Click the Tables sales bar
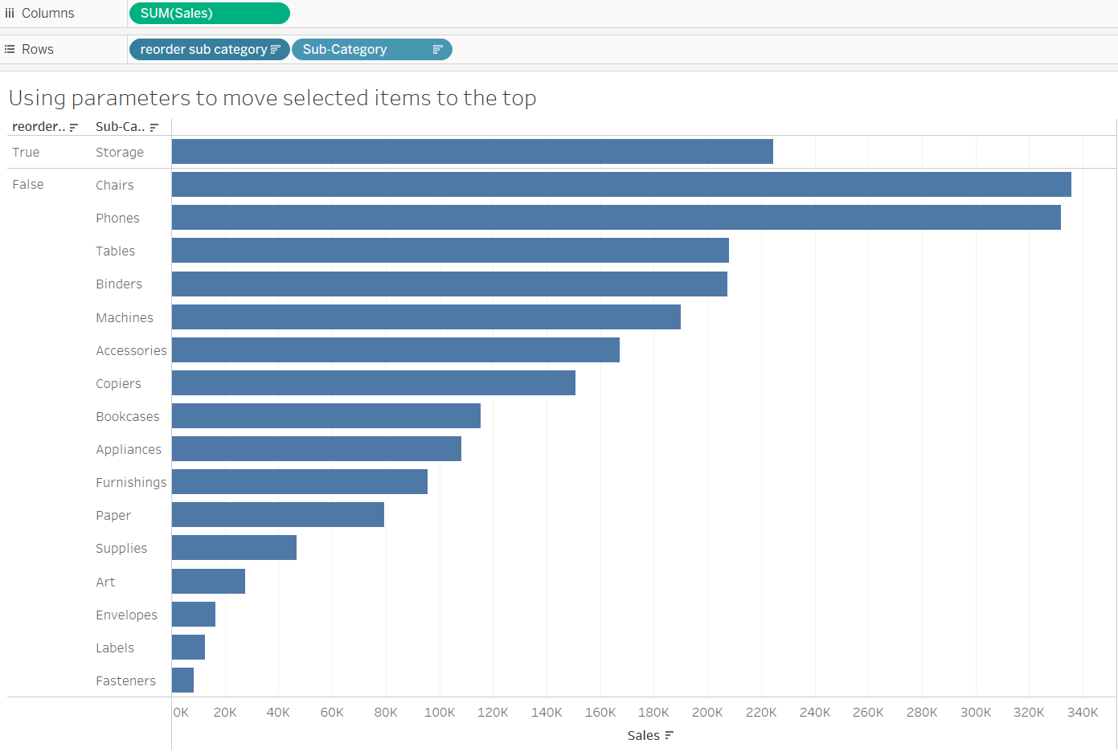The width and height of the screenshot is (1118, 756). point(450,251)
